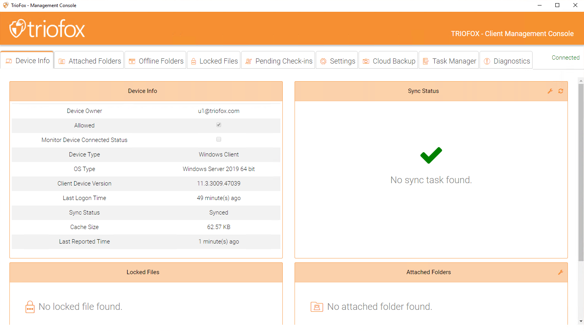
Task: Click the Connected status label
Action: pyautogui.click(x=566, y=58)
